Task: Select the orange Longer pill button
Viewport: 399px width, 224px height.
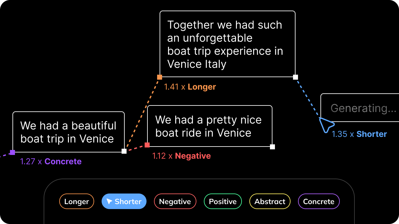Action: coord(76,201)
